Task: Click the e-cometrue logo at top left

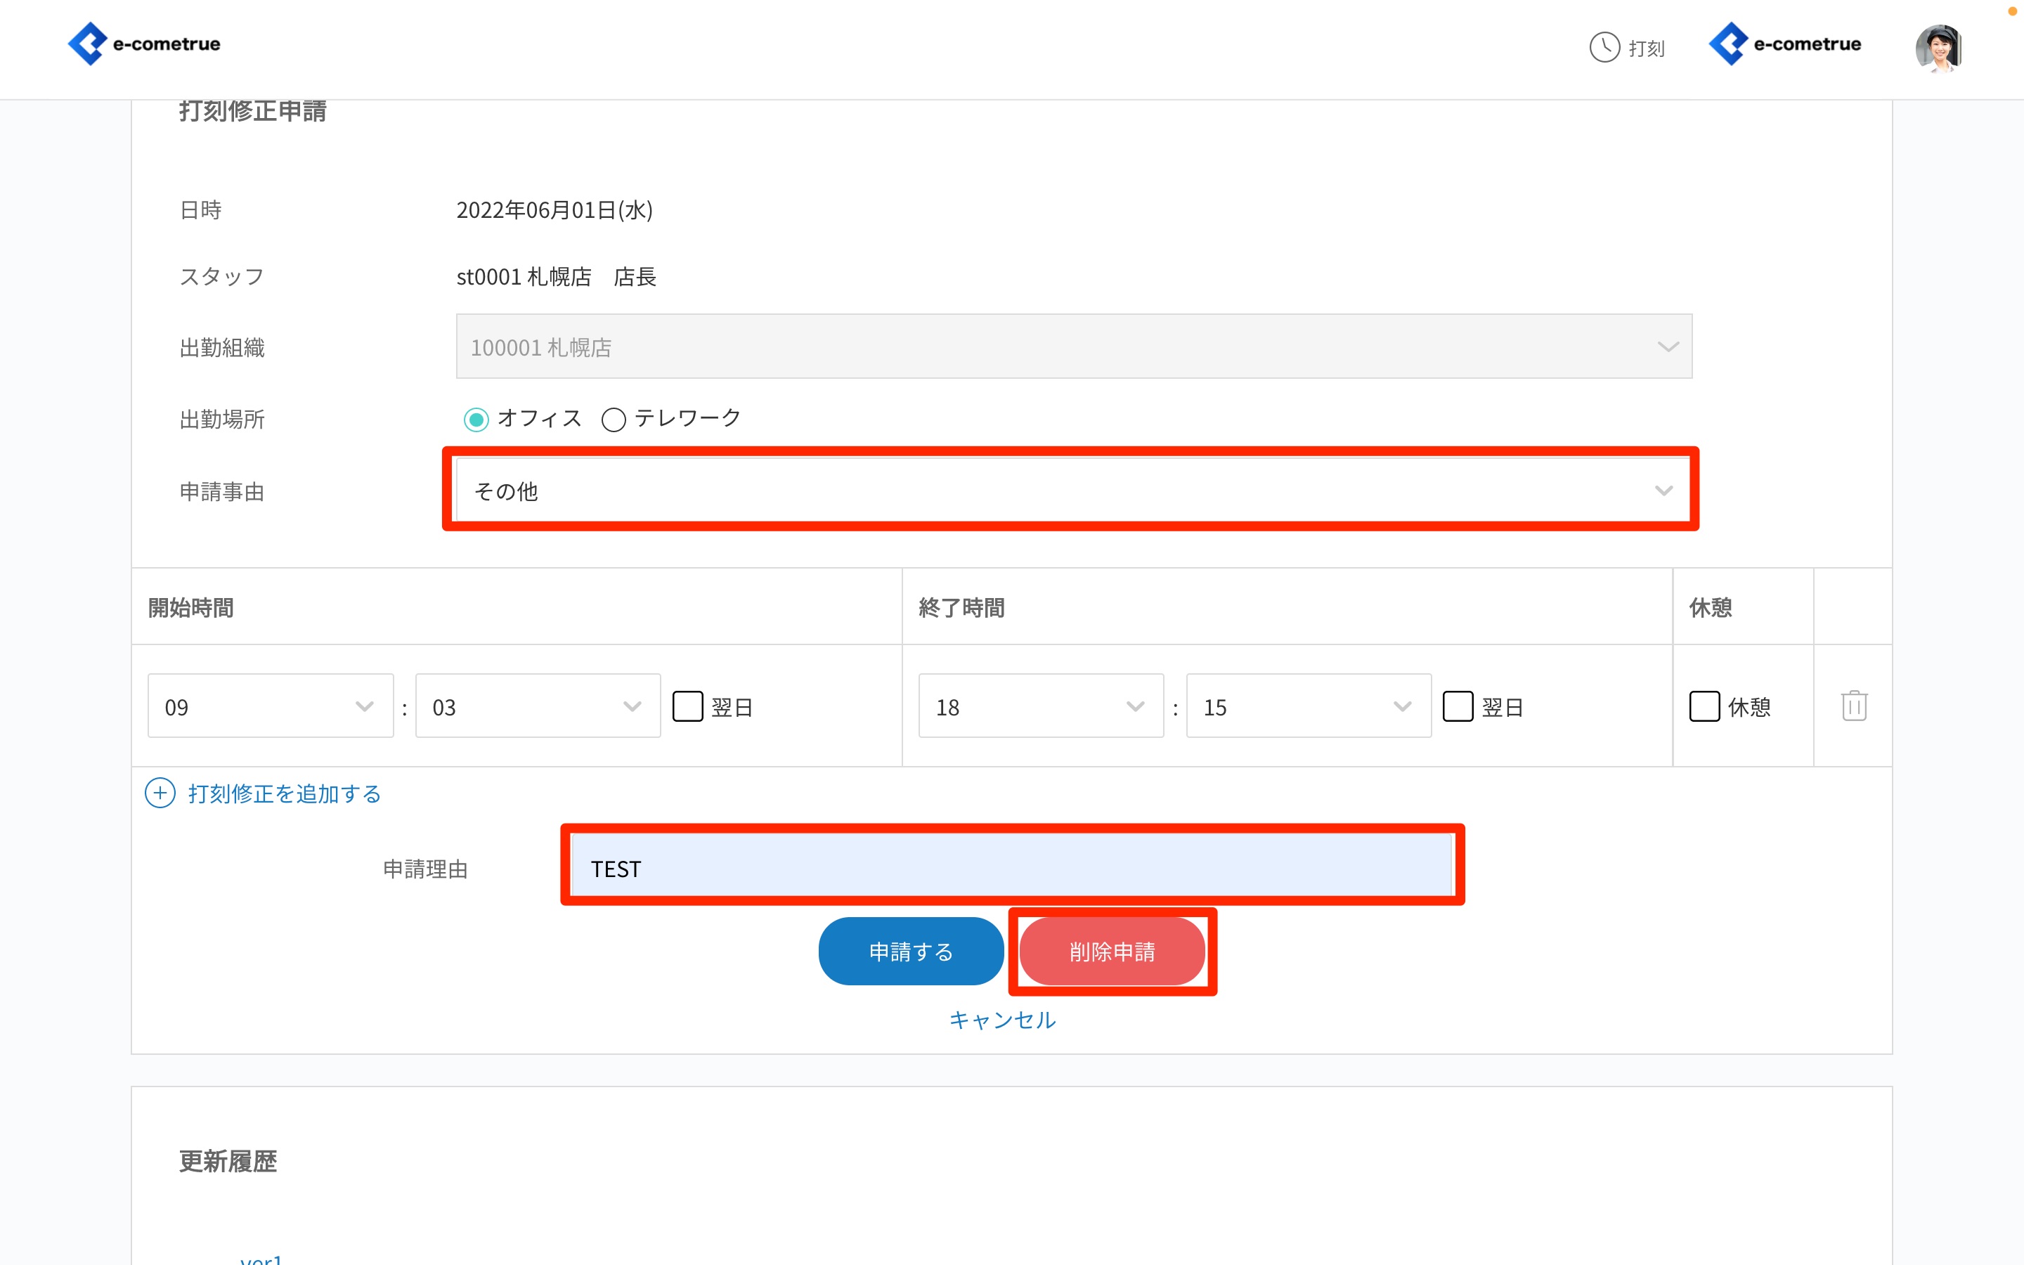Action: click(144, 44)
